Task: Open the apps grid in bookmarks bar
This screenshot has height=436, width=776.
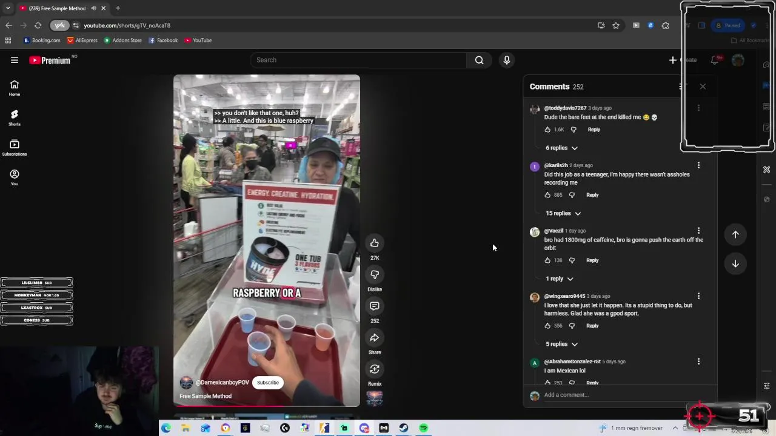Action: click(x=8, y=41)
